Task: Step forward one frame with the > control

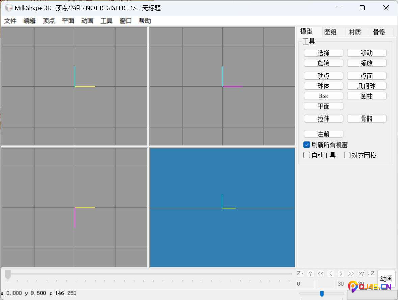Action: point(341,274)
